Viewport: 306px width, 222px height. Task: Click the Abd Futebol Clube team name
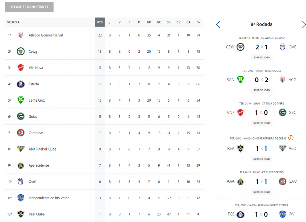42,149
